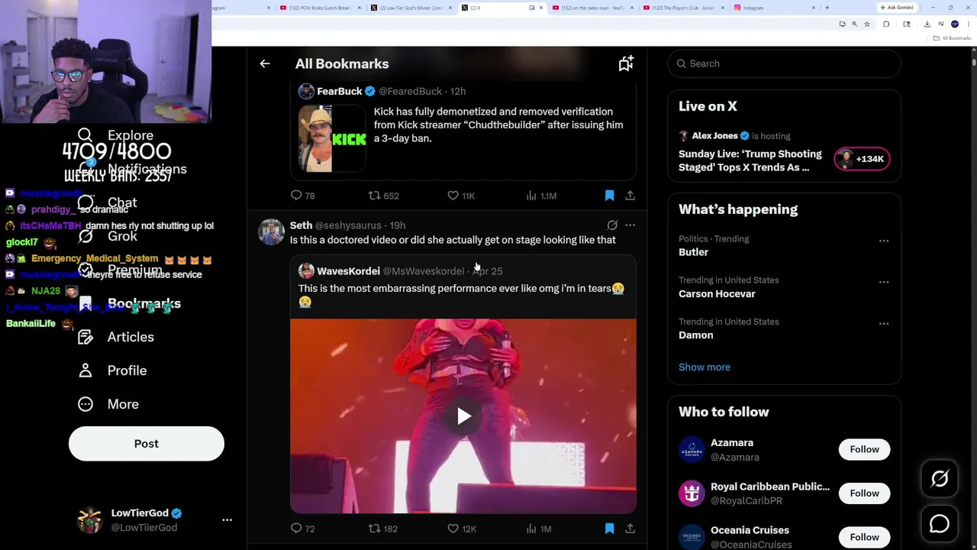Screen dimensions: 977x550
Task: Open the Butler trending topic
Action: (693, 252)
